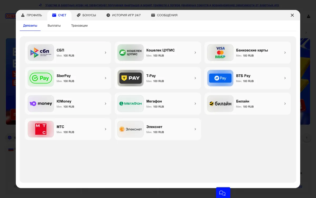The height and width of the screenshot is (198, 316).
Task: Open the ПРОФИЛЬ tab
Action: pos(32,15)
